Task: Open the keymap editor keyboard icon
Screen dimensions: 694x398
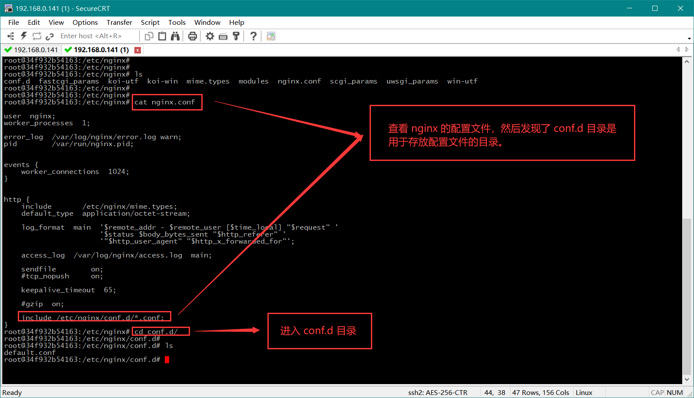Action: click(x=223, y=36)
